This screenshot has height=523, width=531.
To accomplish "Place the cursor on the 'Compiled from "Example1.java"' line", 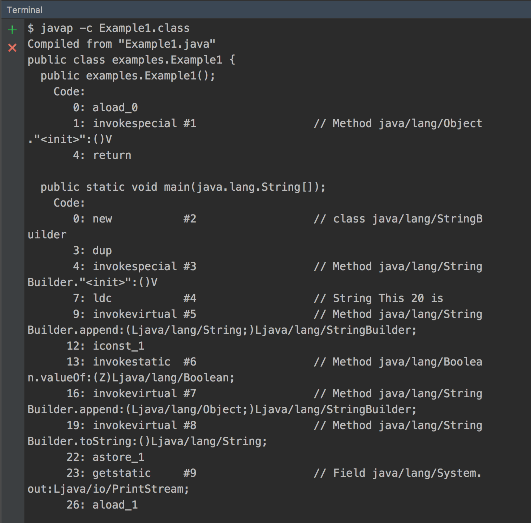I will (121, 44).
